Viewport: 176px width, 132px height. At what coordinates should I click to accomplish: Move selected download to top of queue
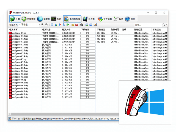coord(52,25)
